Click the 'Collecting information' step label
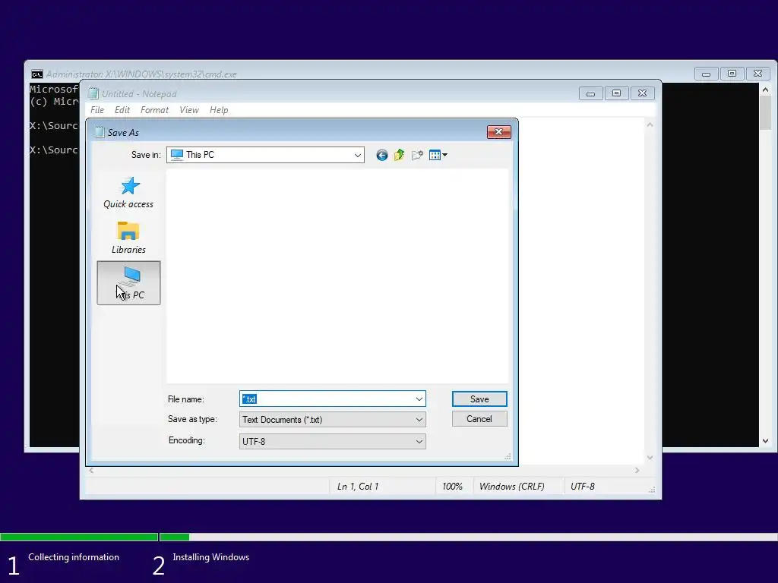The image size is (778, 583). click(x=74, y=557)
